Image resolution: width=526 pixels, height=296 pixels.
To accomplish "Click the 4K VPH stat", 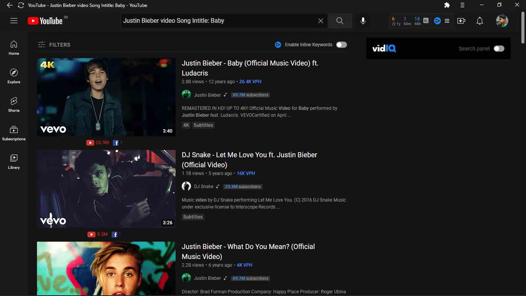I will (x=245, y=265).
